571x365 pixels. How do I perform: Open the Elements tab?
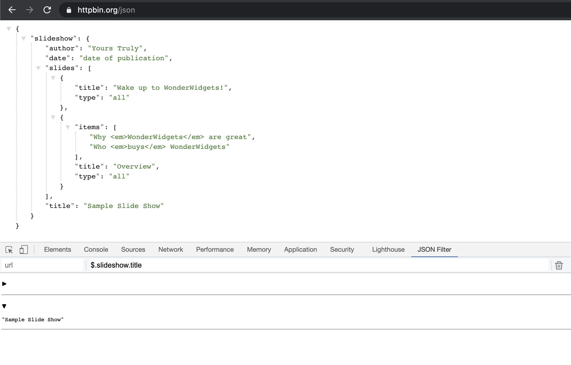coord(57,250)
